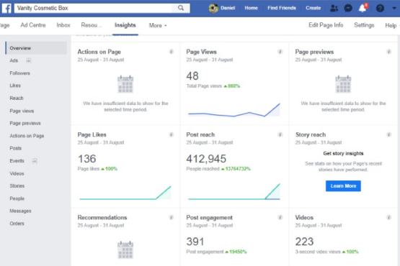Click Create in top bar
The width and height of the screenshot is (400, 266).
pos(313,8)
